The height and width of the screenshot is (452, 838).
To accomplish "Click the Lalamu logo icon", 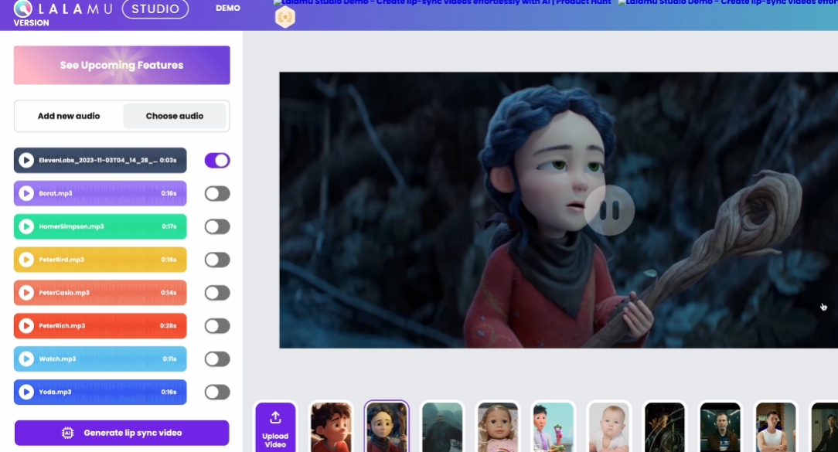I will click(23, 8).
